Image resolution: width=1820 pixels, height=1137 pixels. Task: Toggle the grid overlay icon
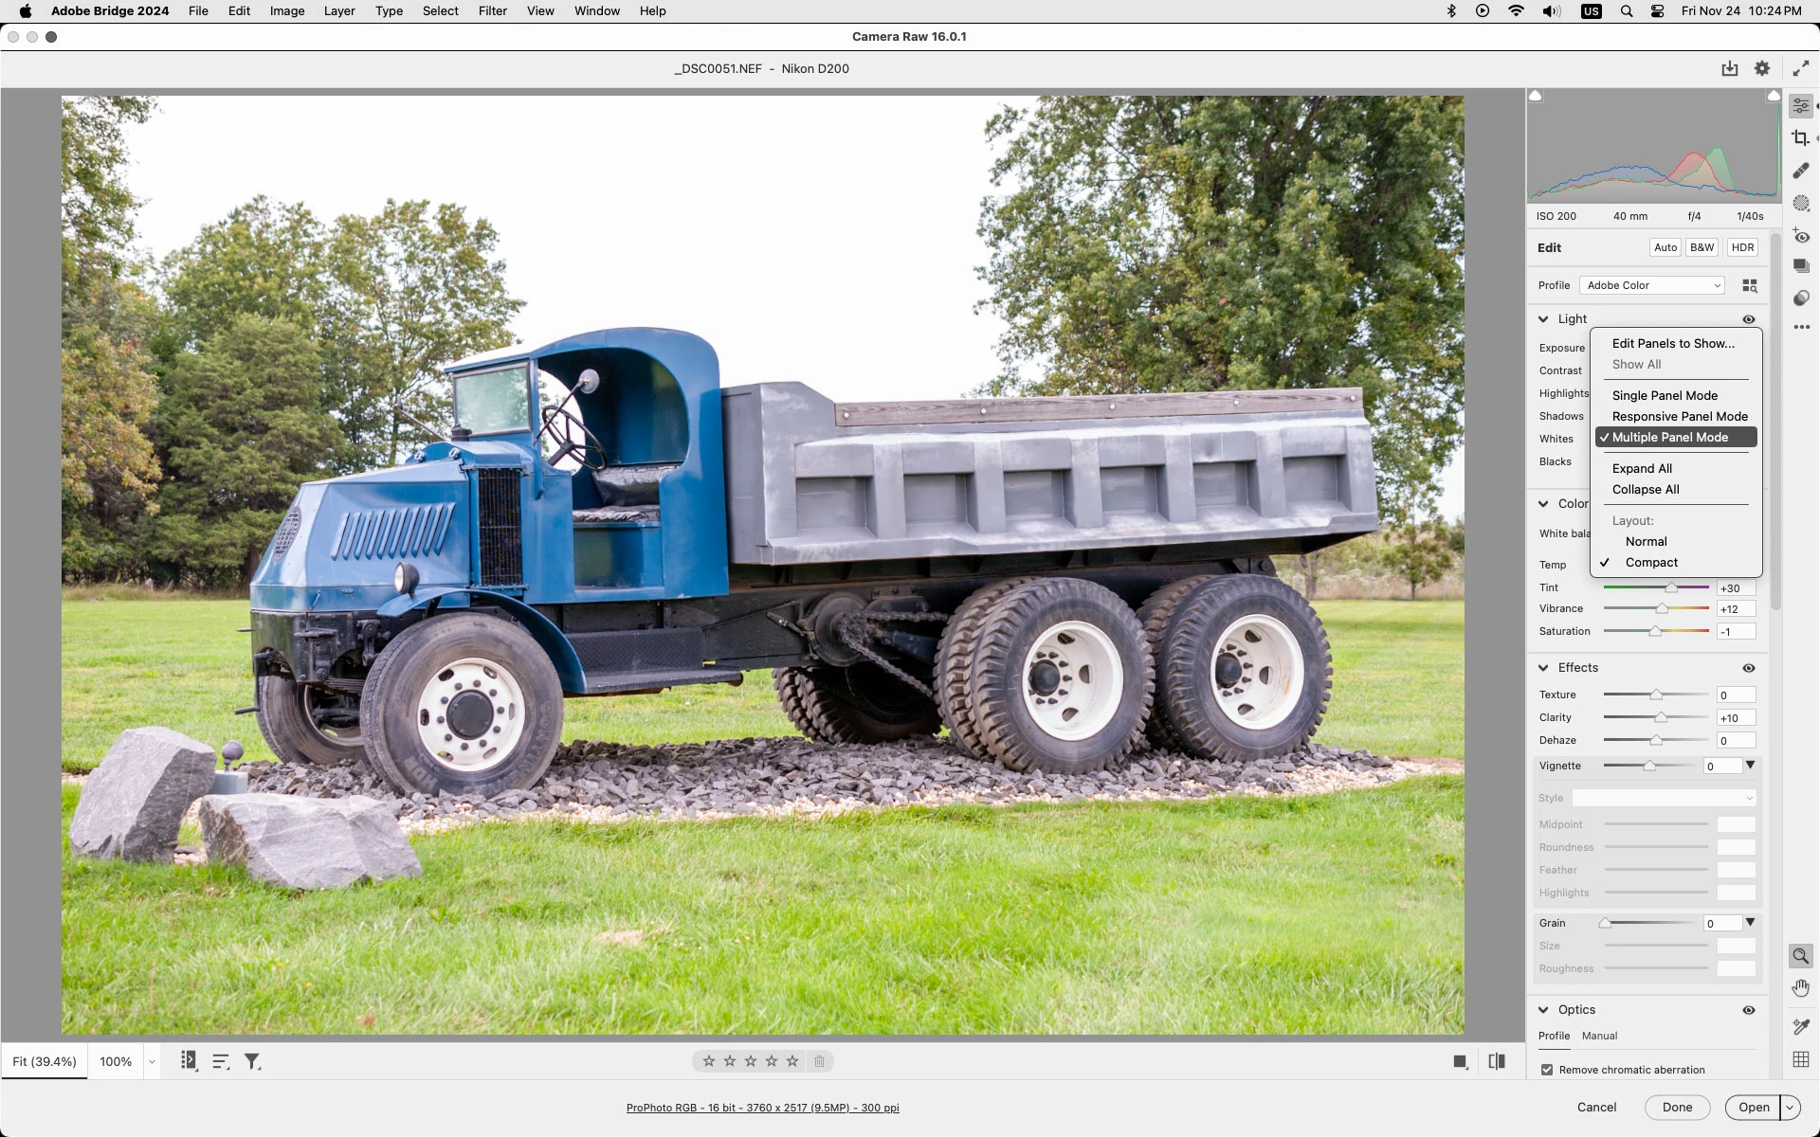1800,1059
